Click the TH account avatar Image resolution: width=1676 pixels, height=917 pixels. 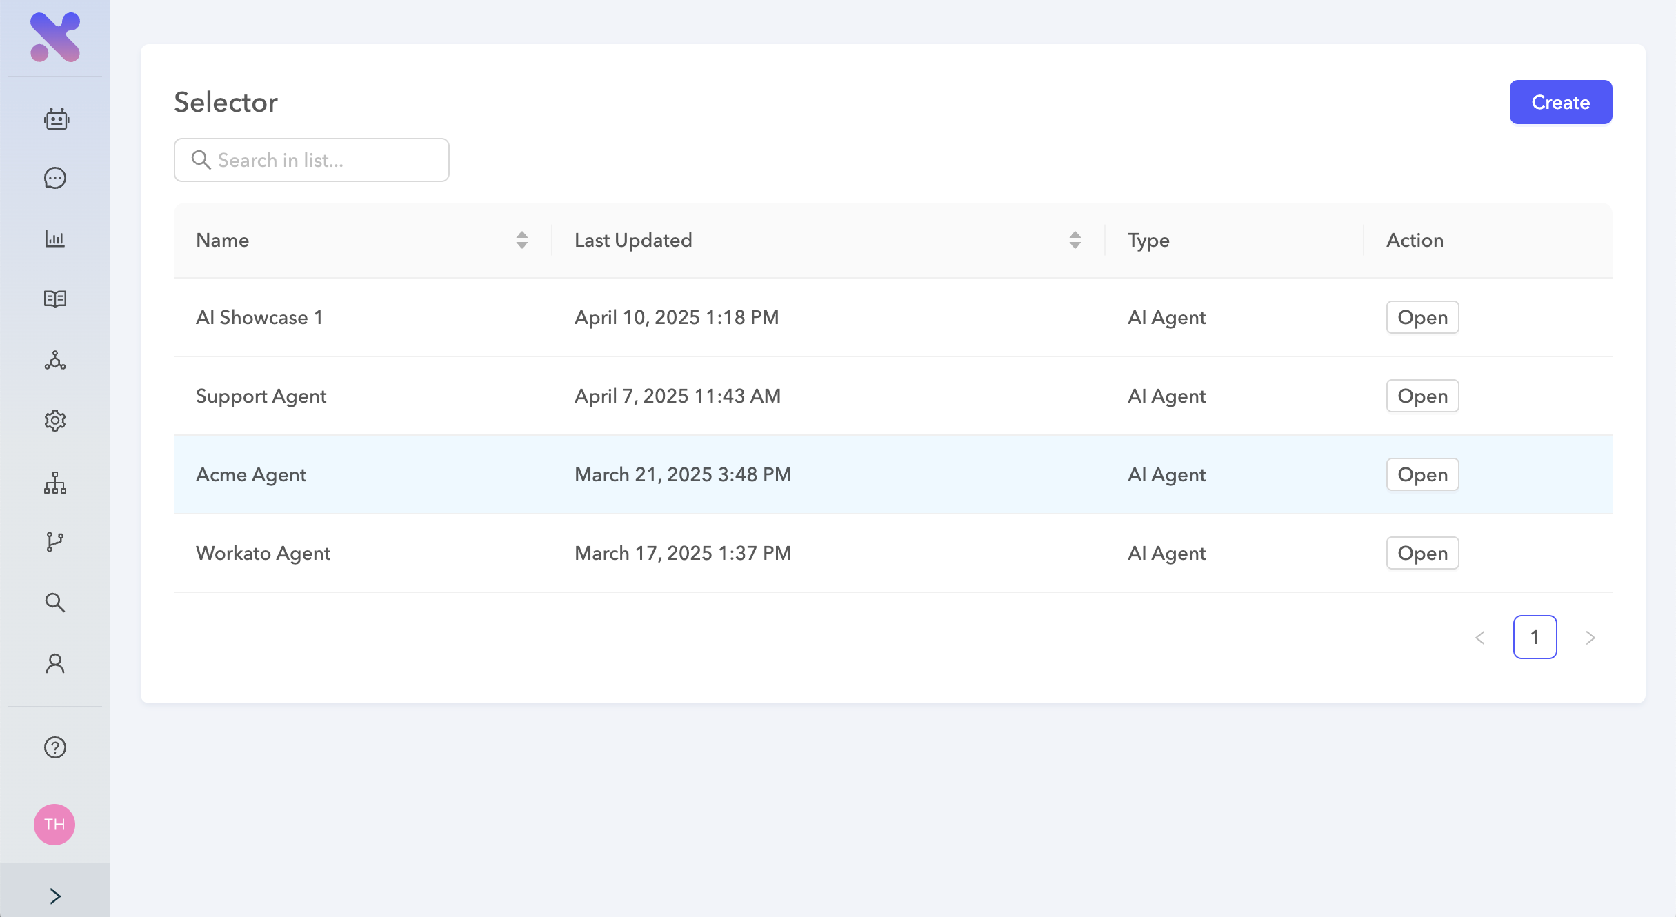coord(55,824)
